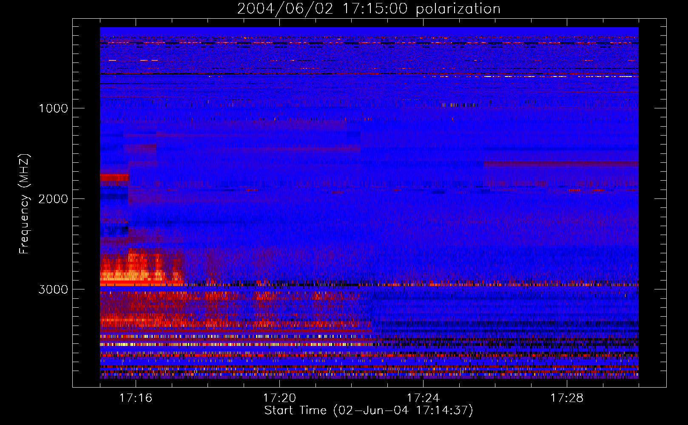The height and width of the screenshot is (425, 688).
Task: Click the 'Start Time (02-Jun-04 17:14:37)' label
Action: click(369, 411)
